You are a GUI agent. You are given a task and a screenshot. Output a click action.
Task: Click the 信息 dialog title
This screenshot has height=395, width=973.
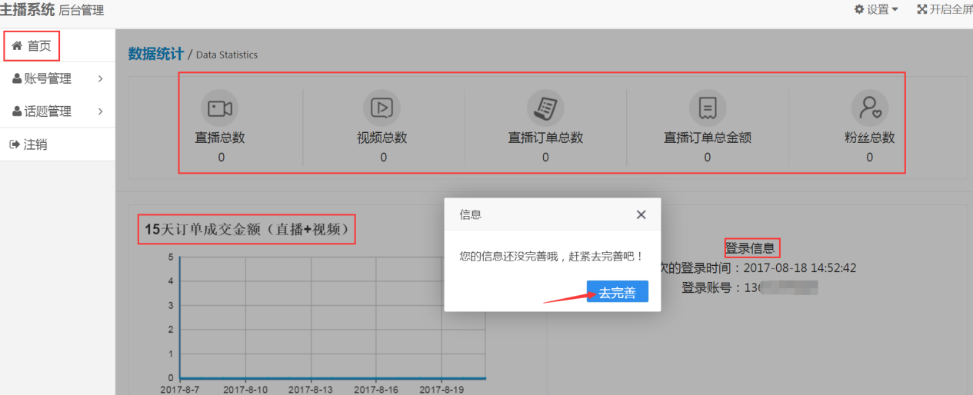click(471, 214)
